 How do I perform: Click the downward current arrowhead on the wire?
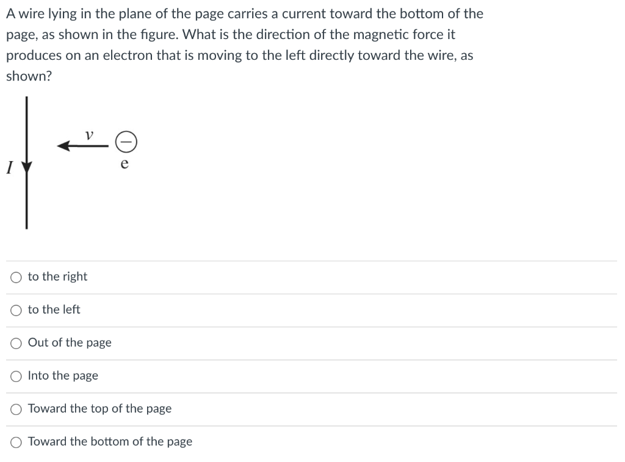(x=26, y=165)
